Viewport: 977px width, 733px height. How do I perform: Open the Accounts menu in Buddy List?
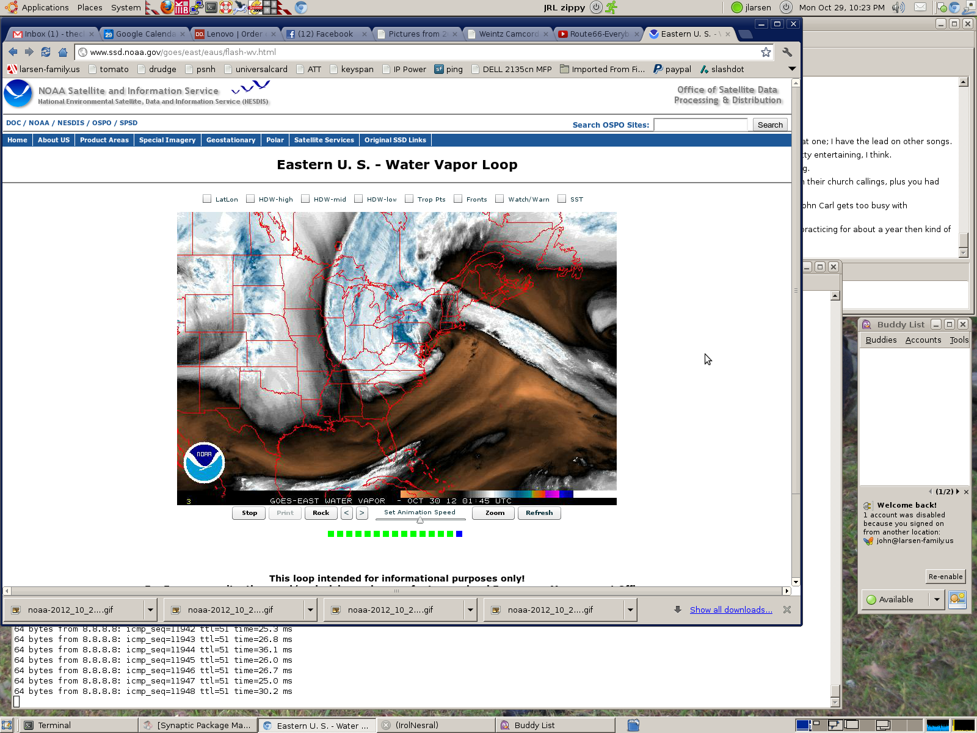(x=923, y=340)
